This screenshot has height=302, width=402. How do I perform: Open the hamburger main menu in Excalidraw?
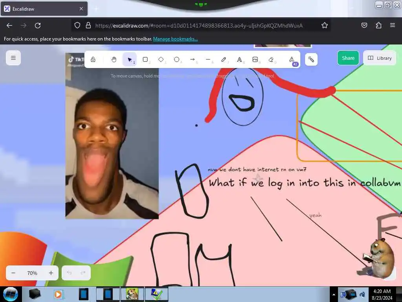[13, 58]
